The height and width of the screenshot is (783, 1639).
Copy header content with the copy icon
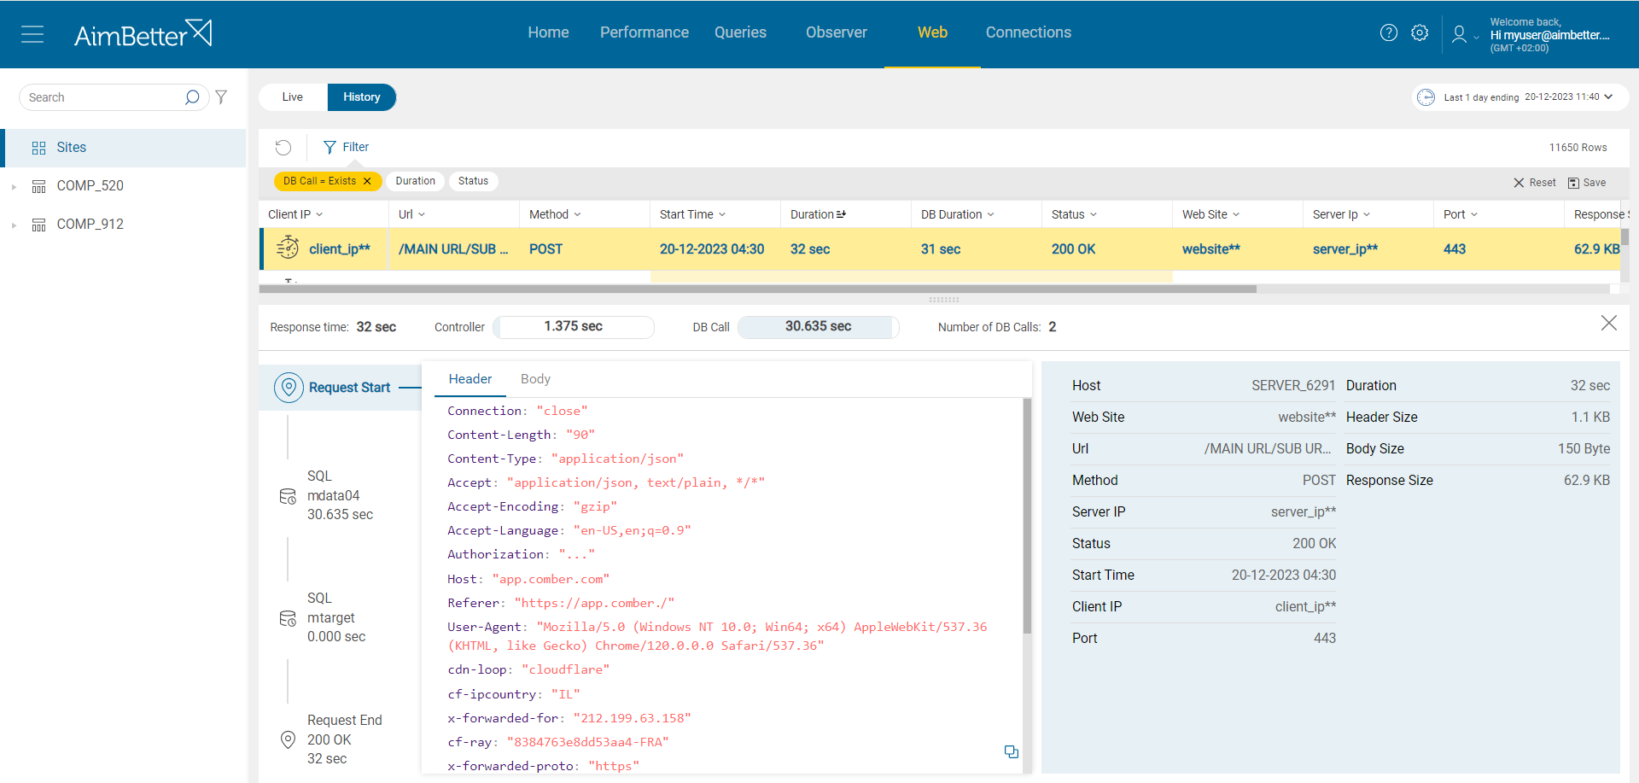click(1012, 751)
